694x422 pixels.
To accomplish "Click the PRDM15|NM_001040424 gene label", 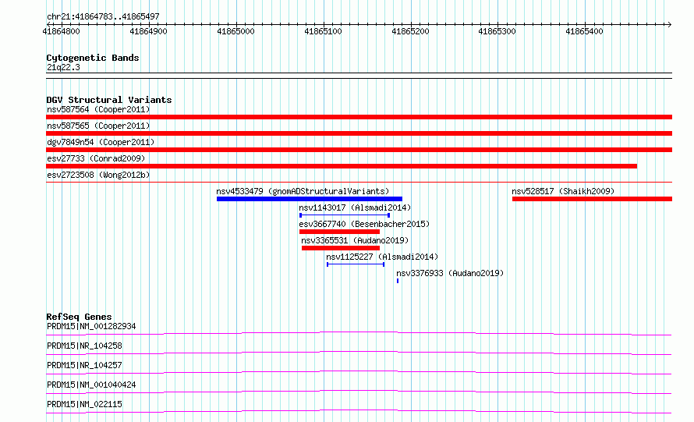I will (x=91, y=385).
